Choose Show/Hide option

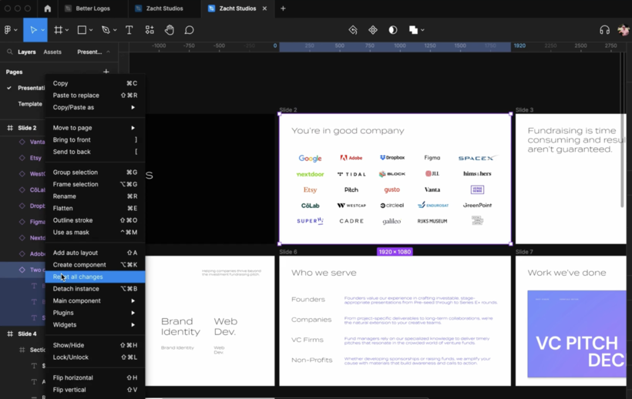pyautogui.click(x=95, y=345)
